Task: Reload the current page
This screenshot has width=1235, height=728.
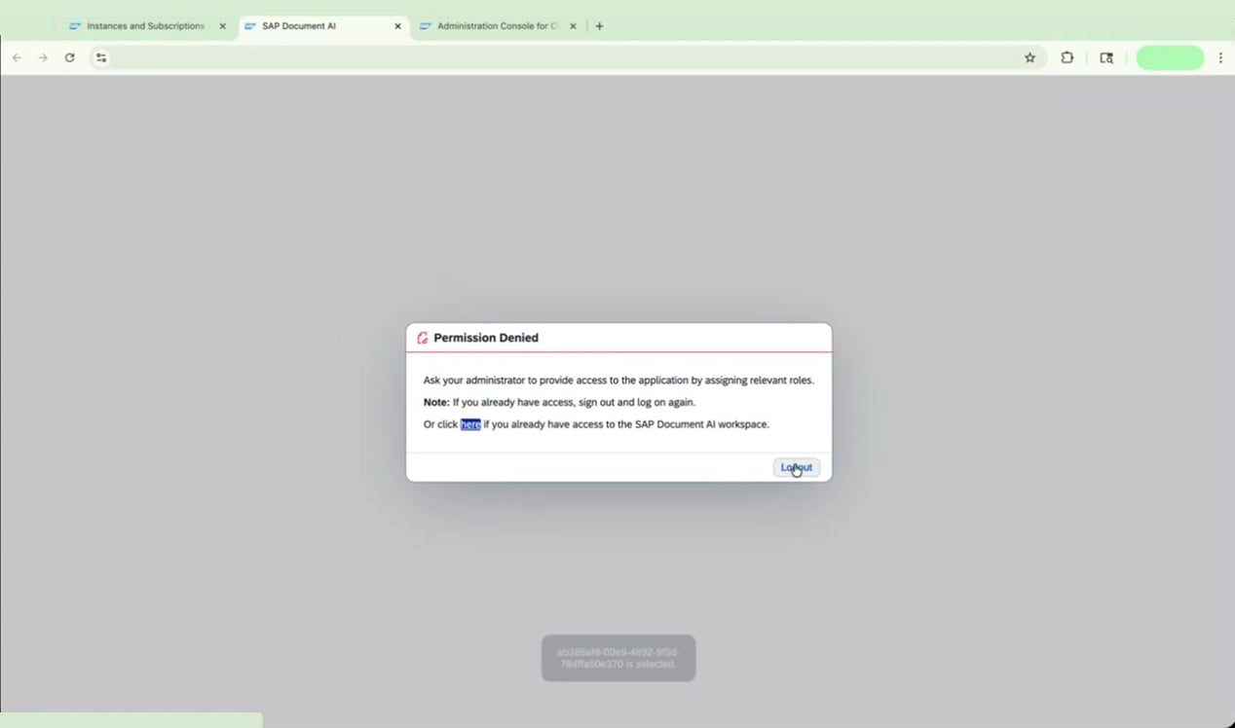Action: tap(69, 57)
